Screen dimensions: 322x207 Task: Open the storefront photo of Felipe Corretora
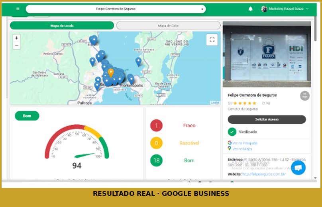click(x=267, y=55)
